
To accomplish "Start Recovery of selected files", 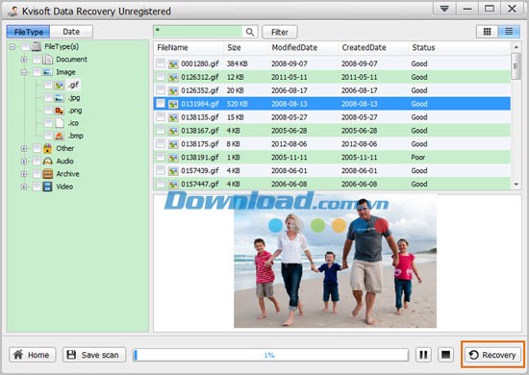I will click(492, 355).
